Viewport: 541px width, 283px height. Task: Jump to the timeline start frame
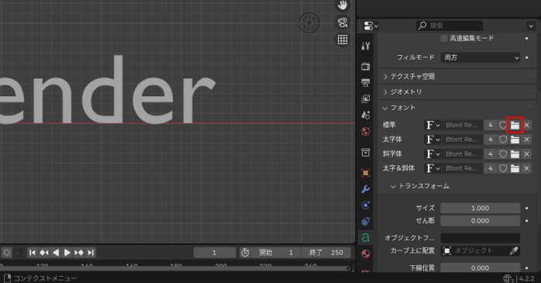tap(33, 253)
